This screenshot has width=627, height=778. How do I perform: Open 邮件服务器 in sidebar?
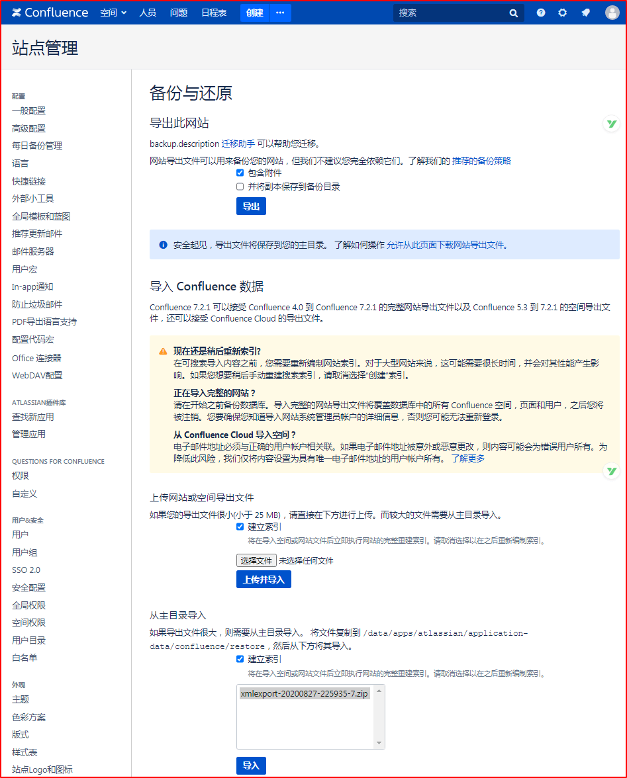coord(33,251)
